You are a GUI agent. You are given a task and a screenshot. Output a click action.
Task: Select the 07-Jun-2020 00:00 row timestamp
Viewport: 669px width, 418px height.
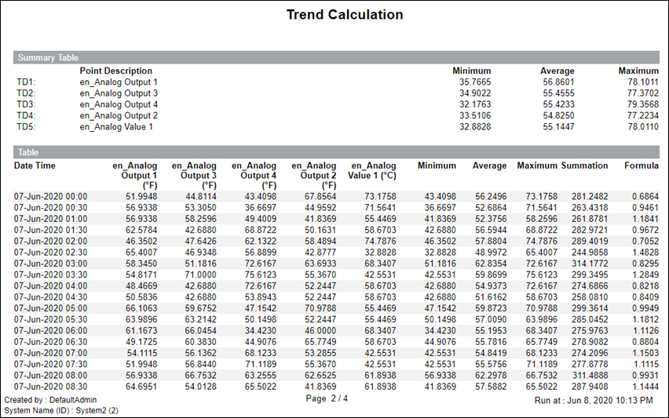point(50,196)
